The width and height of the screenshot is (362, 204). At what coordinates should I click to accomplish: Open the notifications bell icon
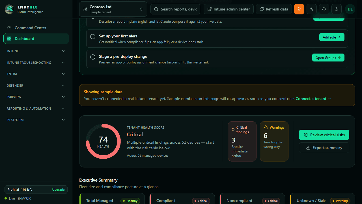point(324,9)
